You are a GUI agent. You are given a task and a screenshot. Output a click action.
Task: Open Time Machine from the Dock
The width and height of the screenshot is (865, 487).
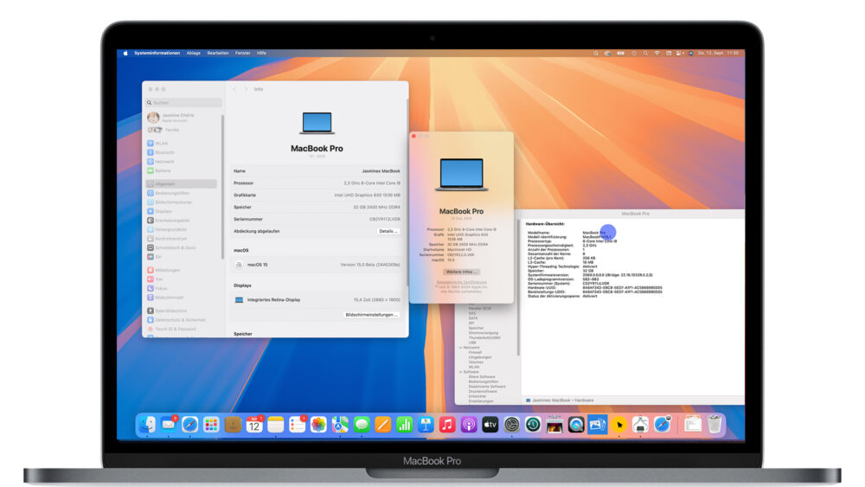tap(533, 424)
